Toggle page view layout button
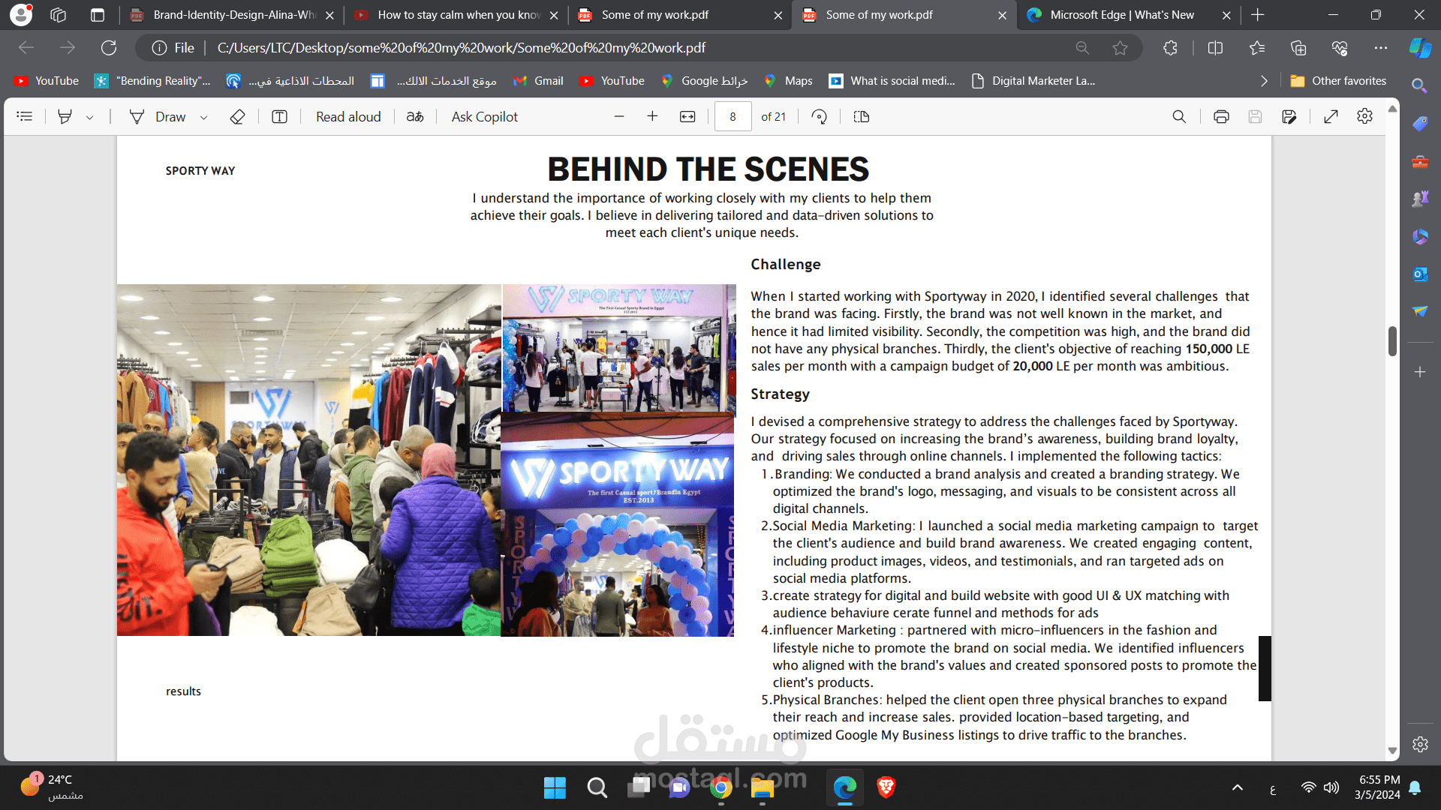 click(x=862, y=116)
